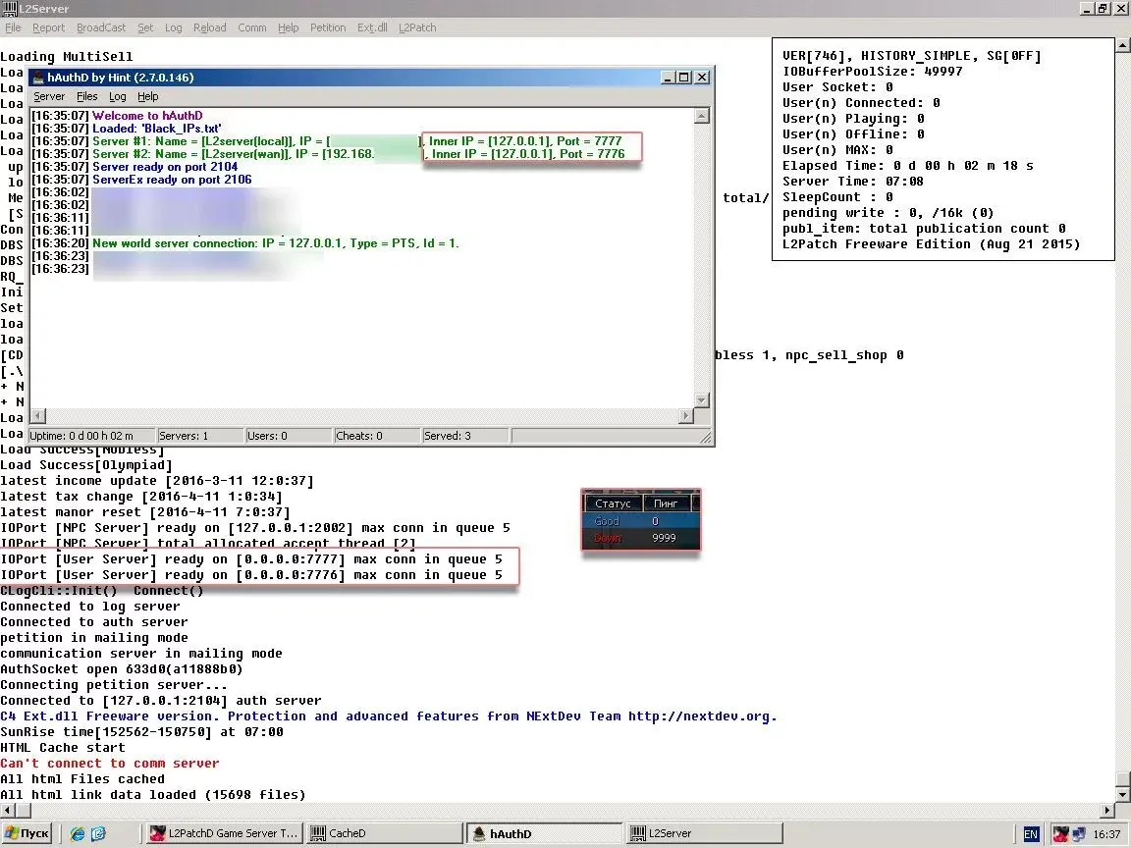
Task: Click 'User Socket: 0' stats line
Action: [x=838, y=87]
